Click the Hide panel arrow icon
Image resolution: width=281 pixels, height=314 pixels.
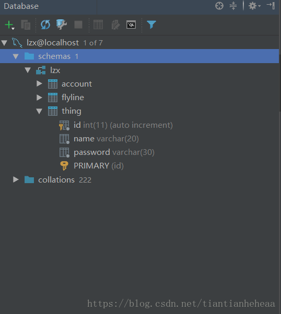point(271,6)
